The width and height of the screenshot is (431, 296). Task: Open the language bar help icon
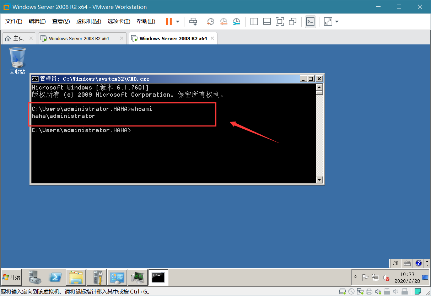coord(419,263)
